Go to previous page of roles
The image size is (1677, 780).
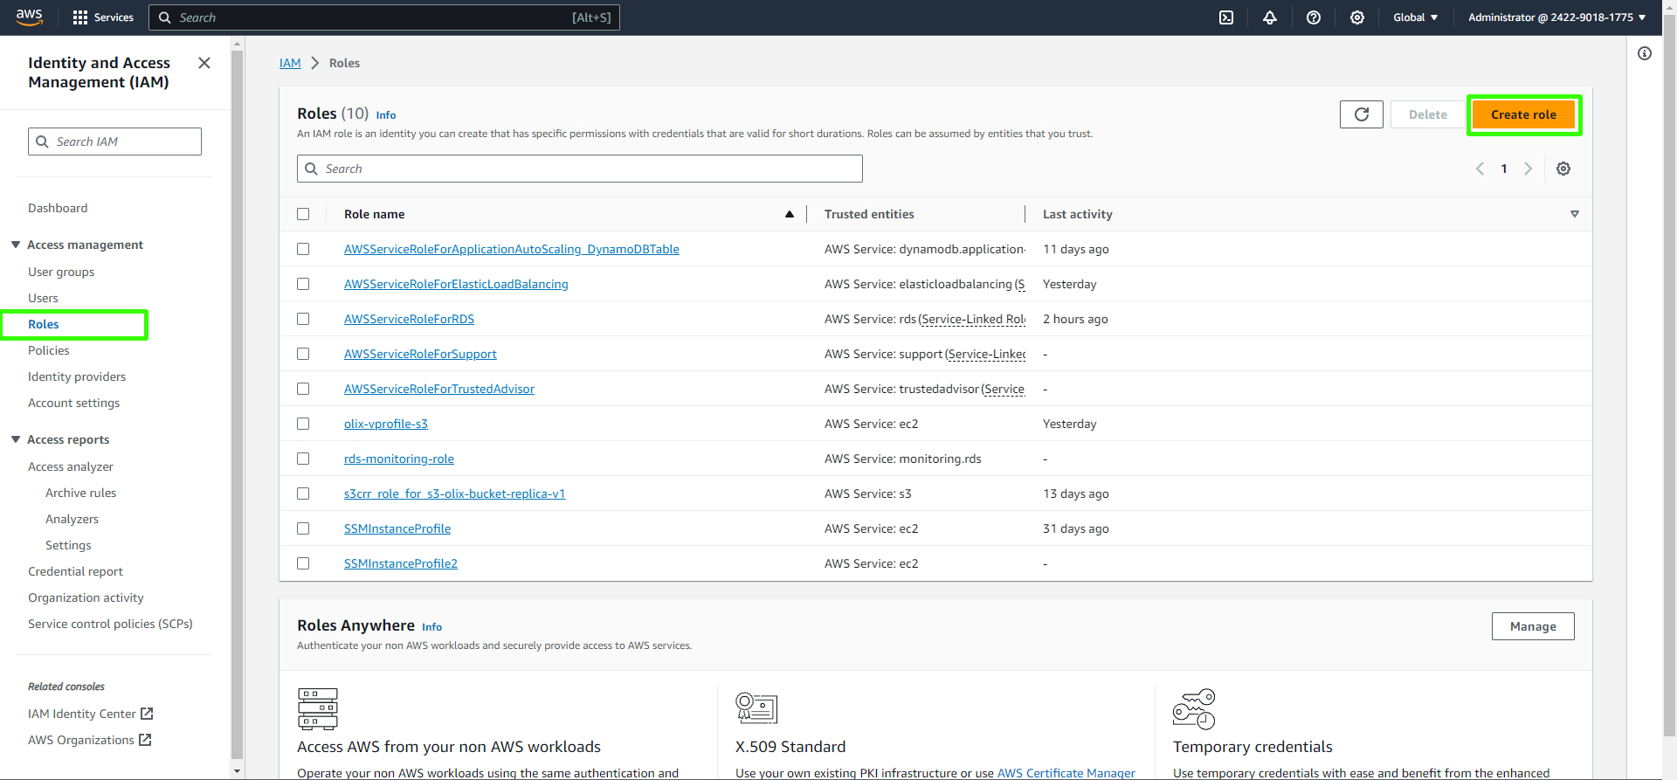tap(1480, 169)
